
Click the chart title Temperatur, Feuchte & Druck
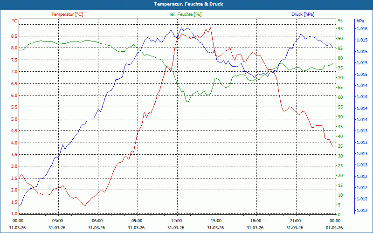(x=188, y=4)
